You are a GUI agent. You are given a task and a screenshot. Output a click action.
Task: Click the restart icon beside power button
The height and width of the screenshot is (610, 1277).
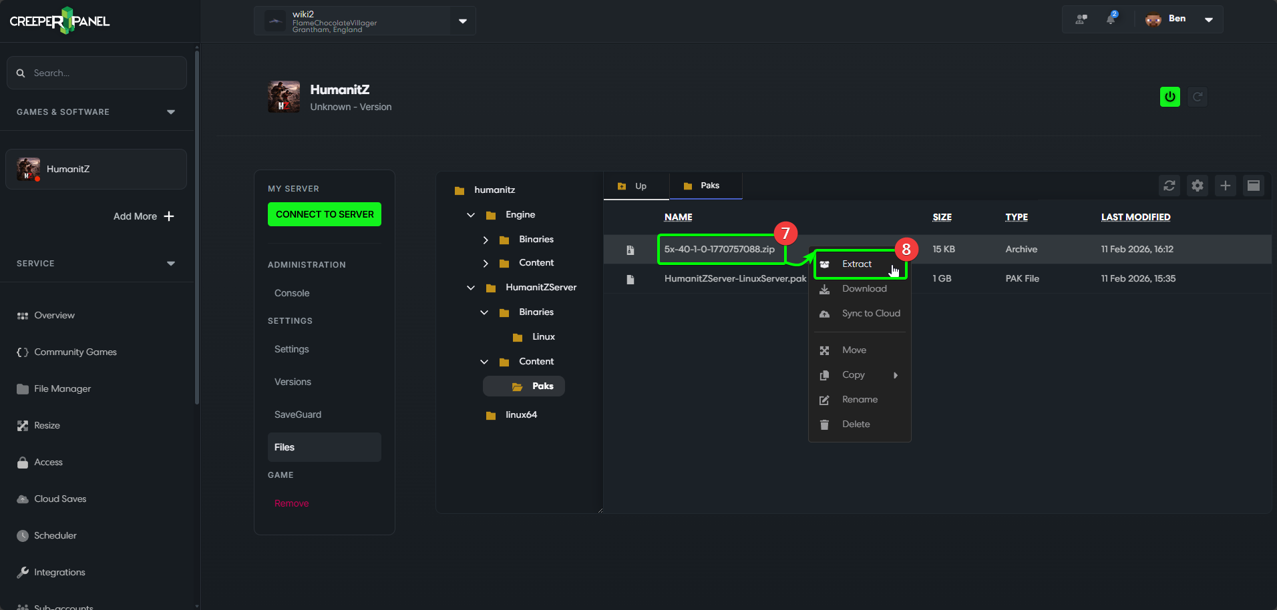(1198, 97)
